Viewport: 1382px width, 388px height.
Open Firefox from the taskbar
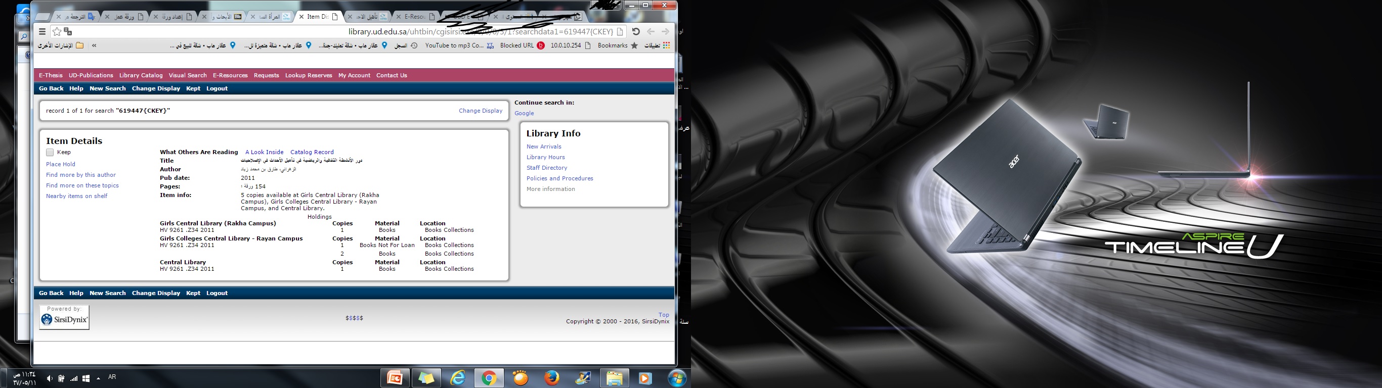tap(551, 379)
